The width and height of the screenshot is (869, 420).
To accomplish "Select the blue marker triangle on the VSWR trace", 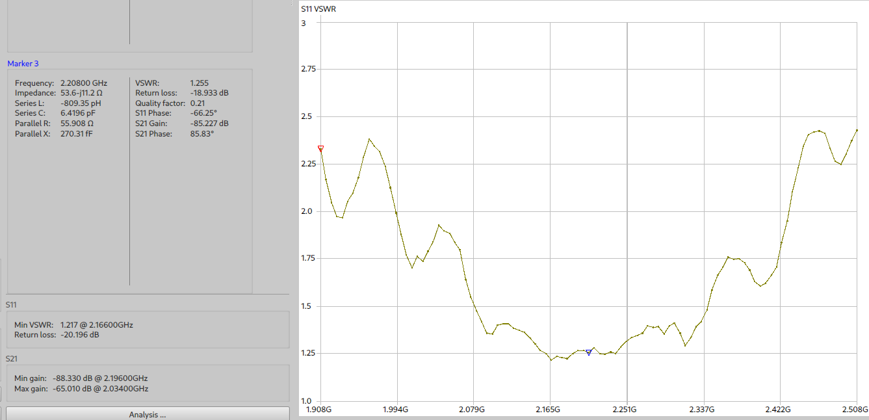I will click(589, 352).
